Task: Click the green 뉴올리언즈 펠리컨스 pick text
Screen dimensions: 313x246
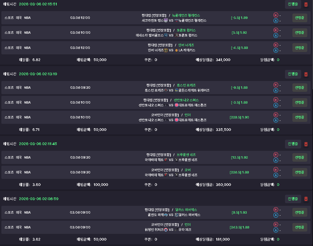Action: click(186, 15)
